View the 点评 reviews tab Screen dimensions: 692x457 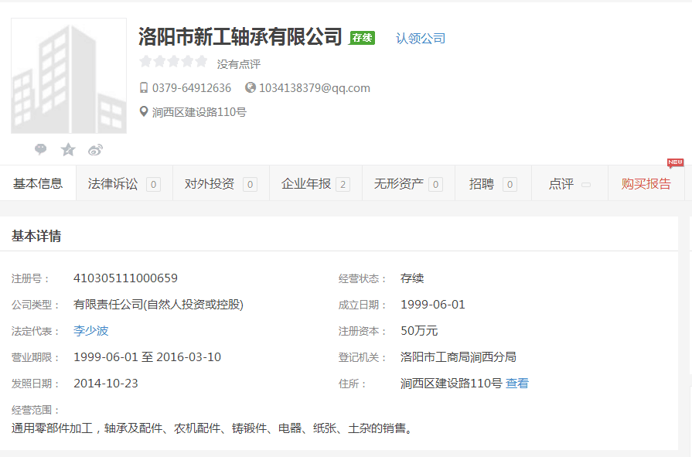(x=570, y=184)
